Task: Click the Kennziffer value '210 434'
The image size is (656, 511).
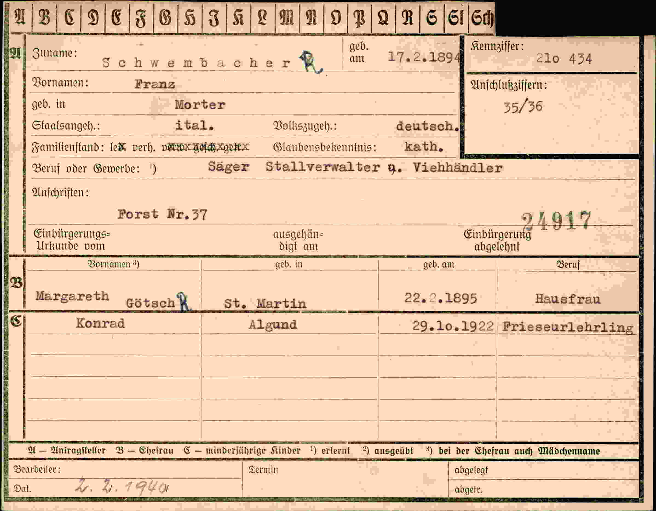Action: [x=564, y=59]
